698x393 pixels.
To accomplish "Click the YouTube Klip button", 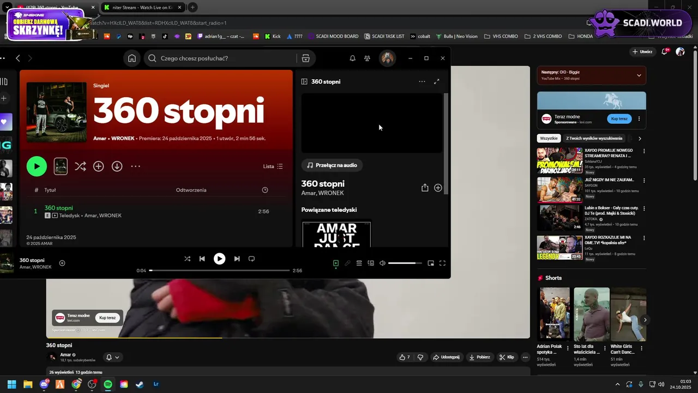I will 507,357.
